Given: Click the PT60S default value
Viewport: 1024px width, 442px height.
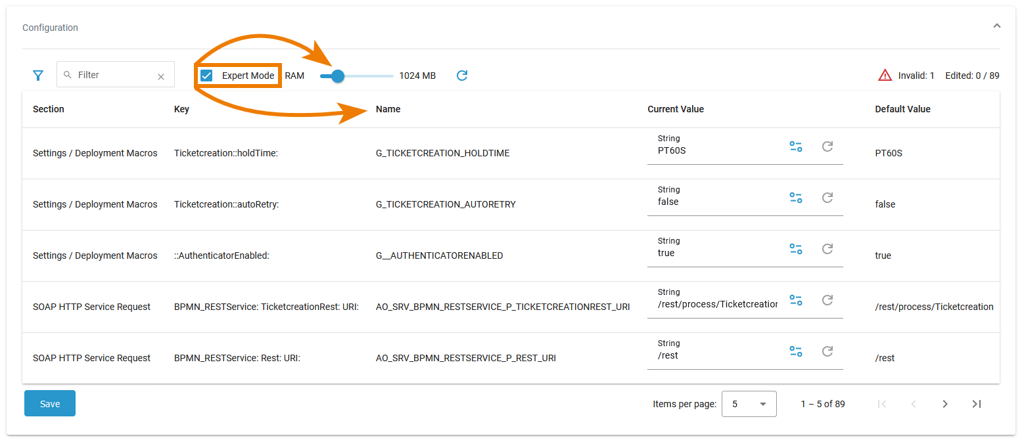Looking at the screenshot, I should point(889,153).
